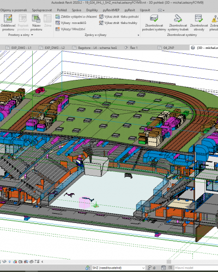The width and height of the screenshot is (218, 272).
Task: Open Výkaz ztrát tlaku potrubí
Action: [119, 17]
